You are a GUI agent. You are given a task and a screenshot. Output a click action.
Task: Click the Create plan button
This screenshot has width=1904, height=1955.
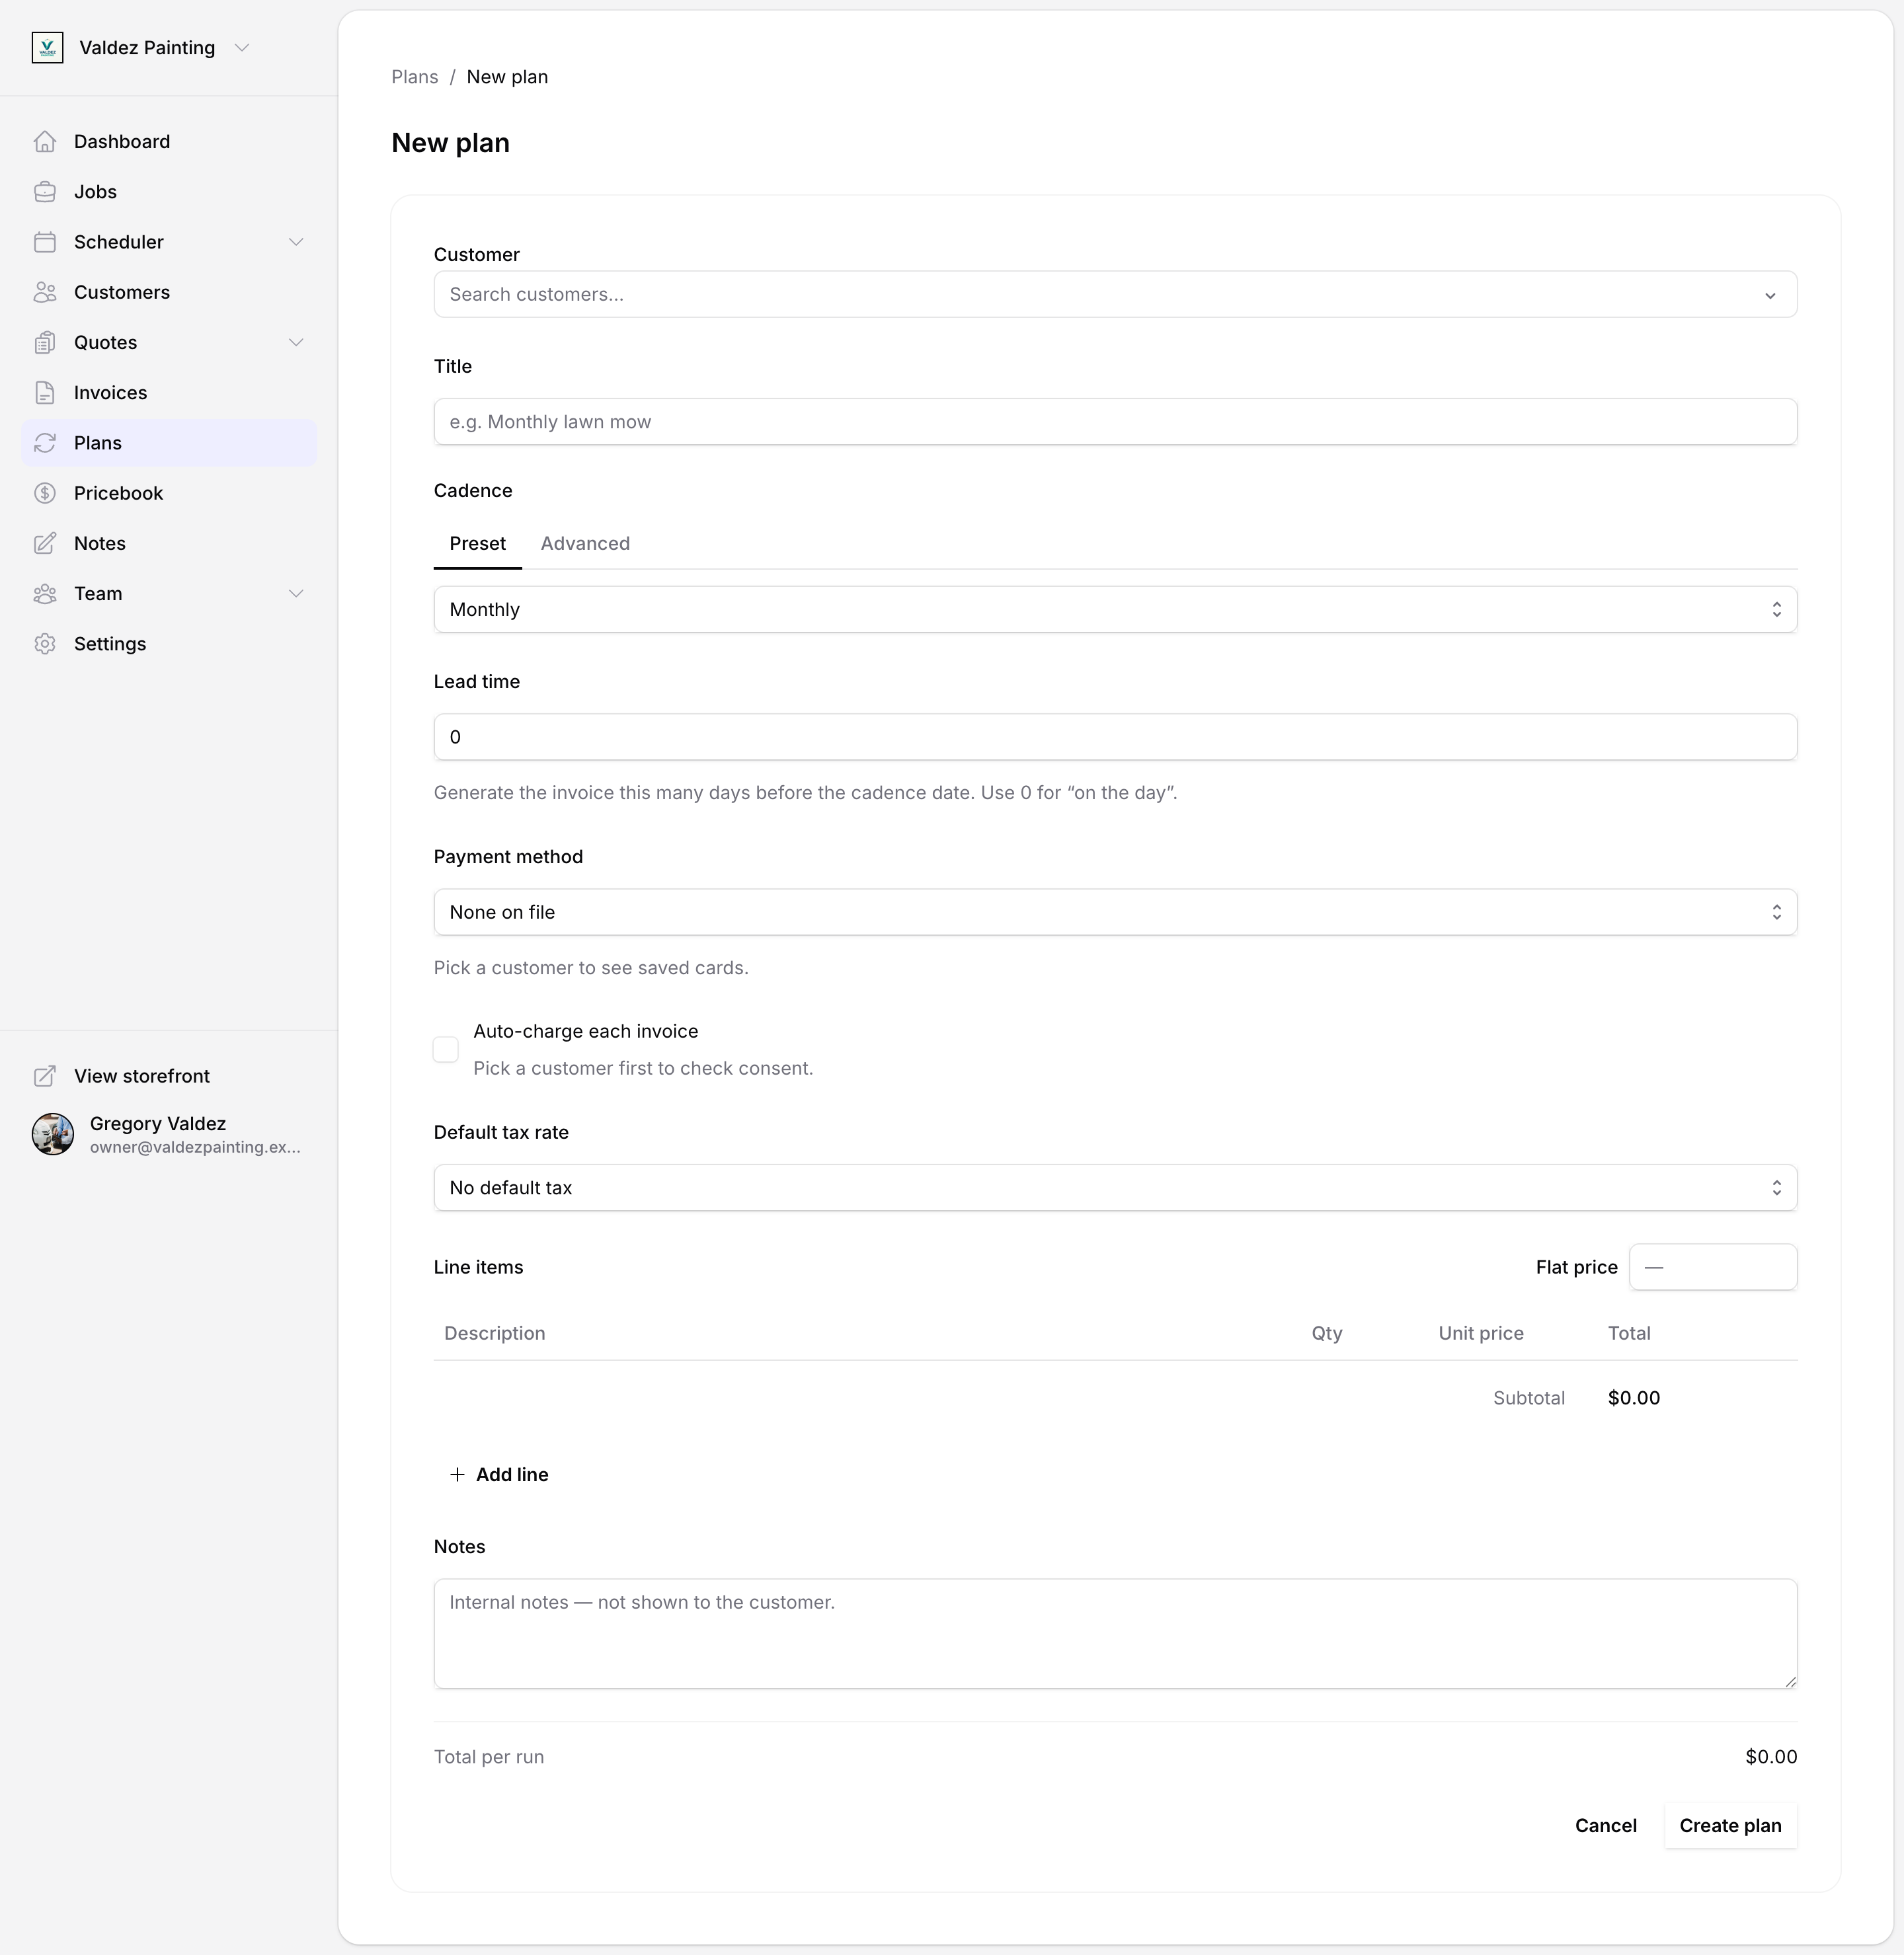coord(1730,1826)
